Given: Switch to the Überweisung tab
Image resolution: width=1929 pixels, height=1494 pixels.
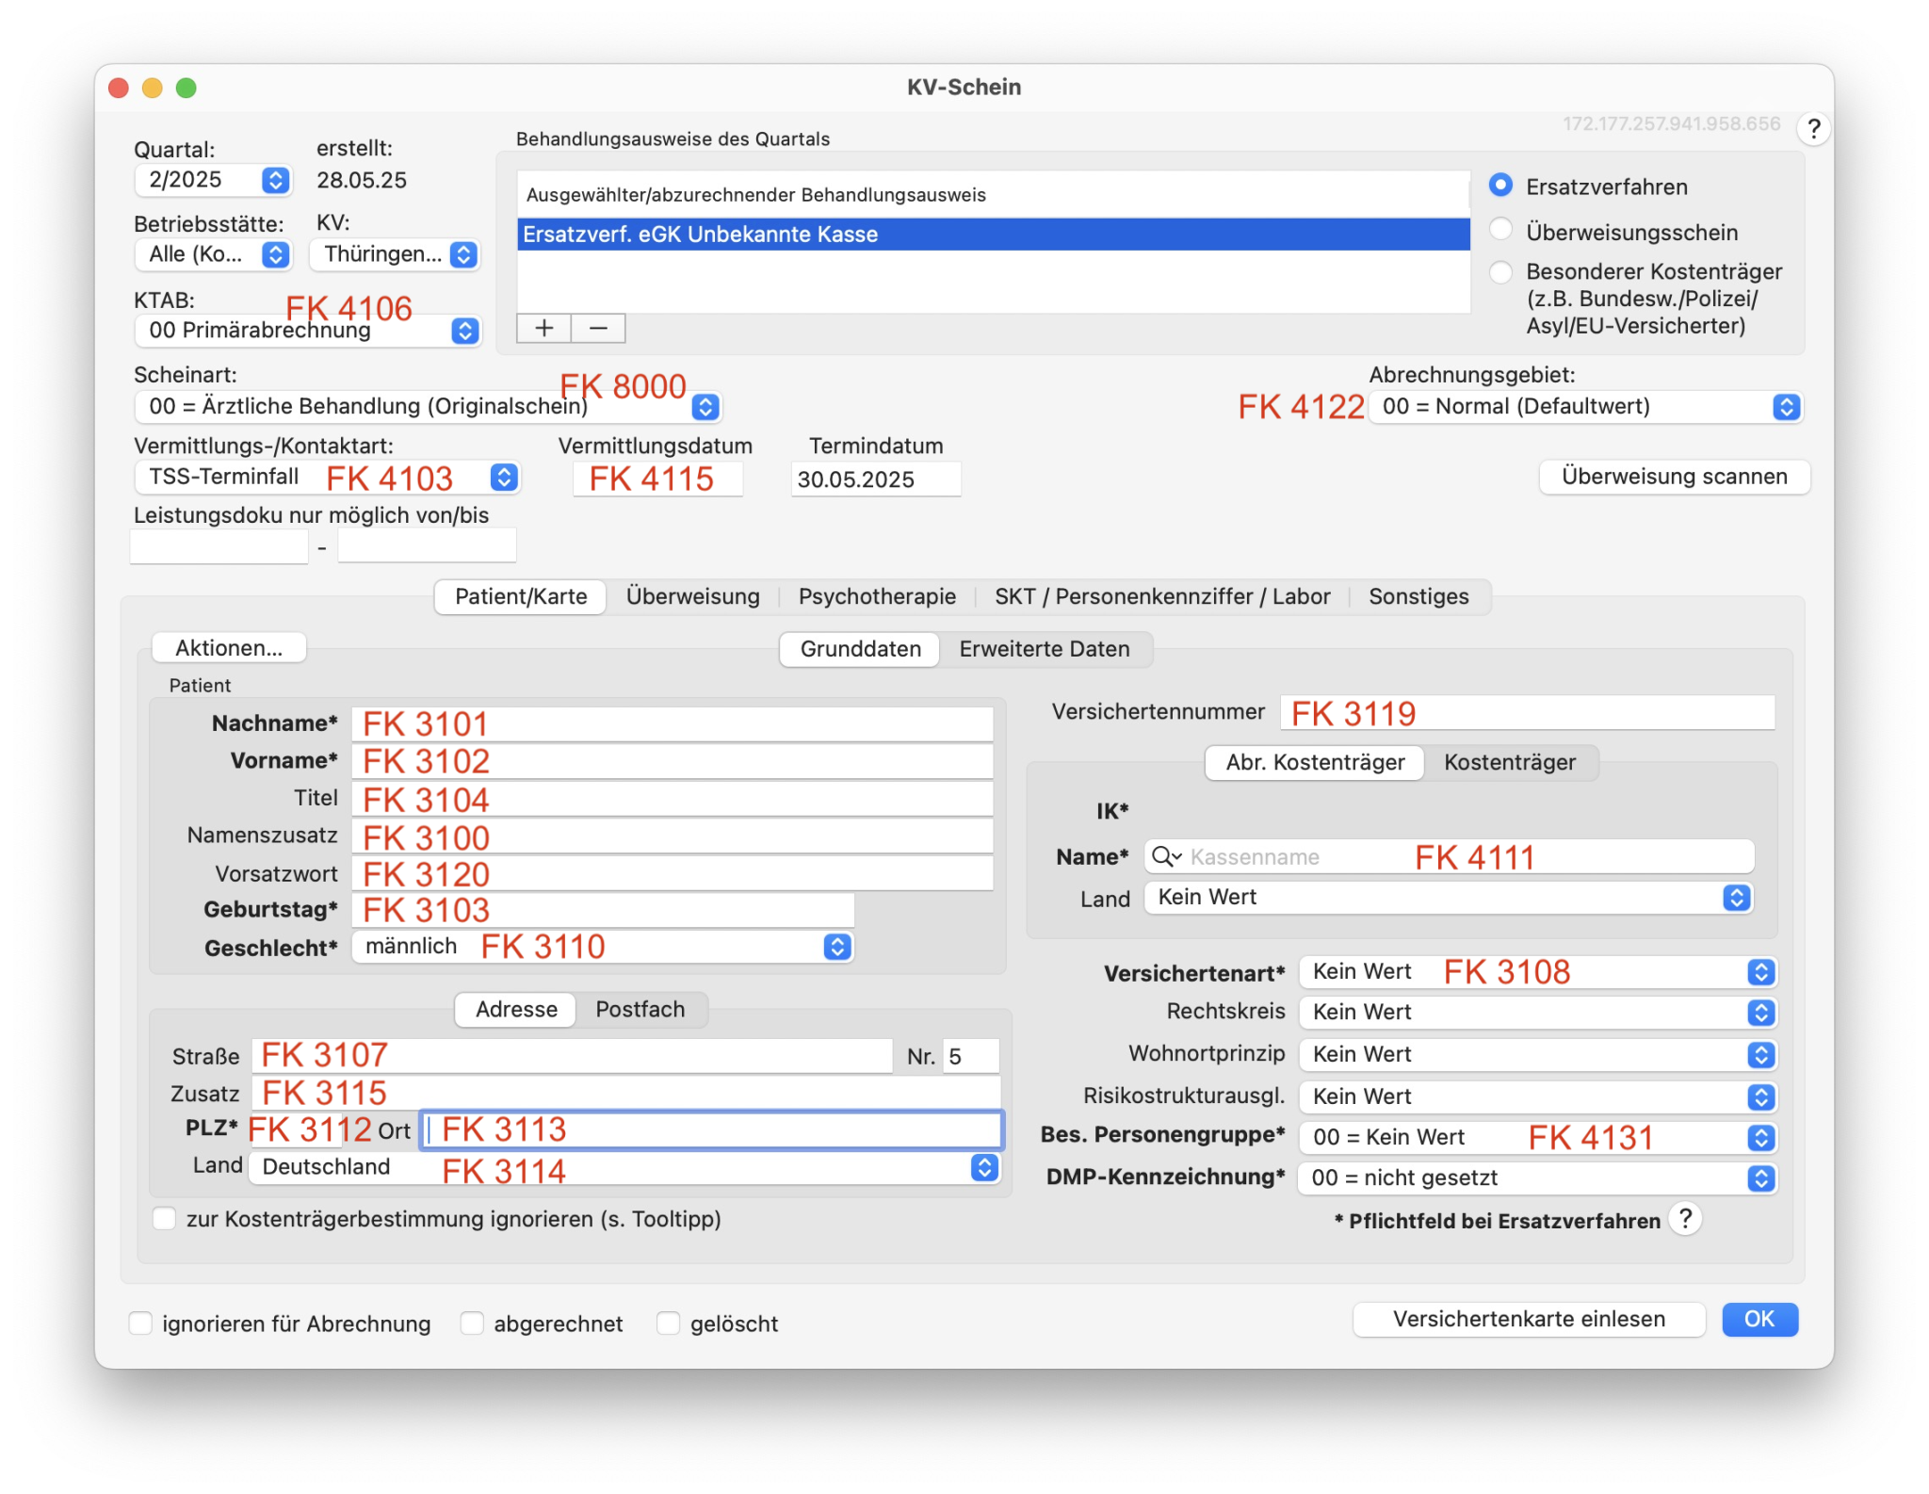Looking at the screenshot, I should point(692,596).
